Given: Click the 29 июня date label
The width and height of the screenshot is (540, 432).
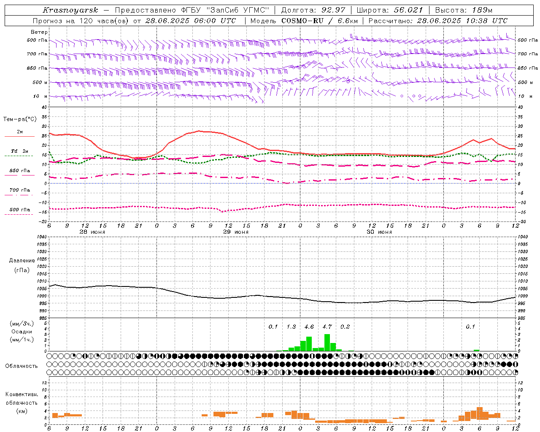Looking at the screenshot, I should (236, 232).
